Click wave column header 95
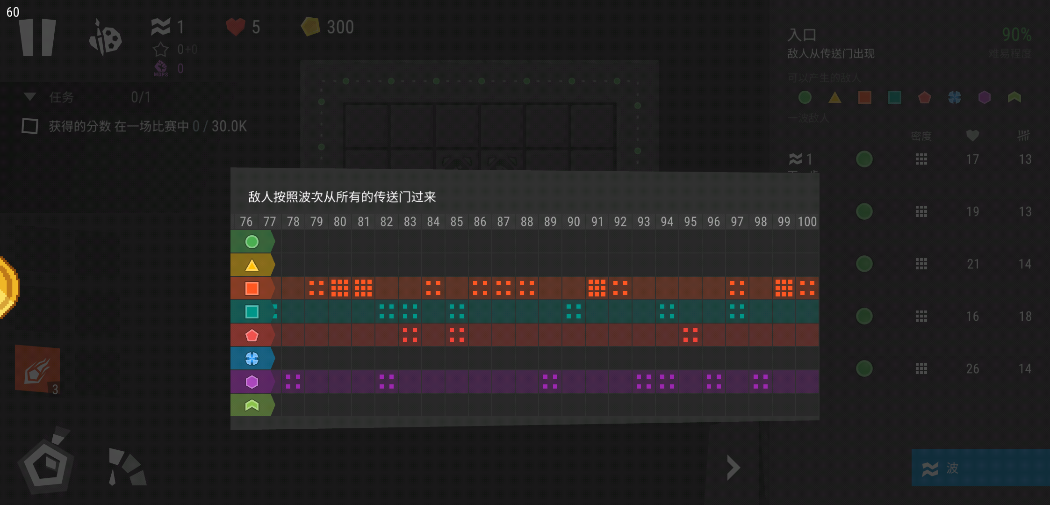Image resolution: width=1050 pixels, height=505 pixels. click(x=690, y=222)
